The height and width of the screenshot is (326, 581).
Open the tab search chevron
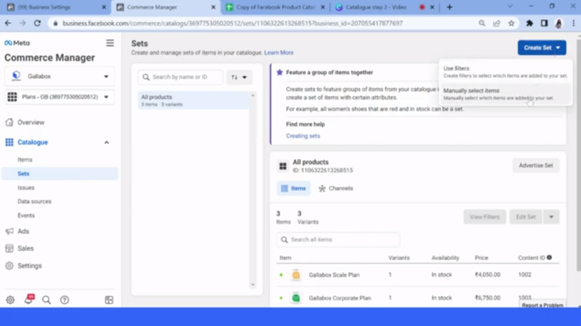coord(510,6)
